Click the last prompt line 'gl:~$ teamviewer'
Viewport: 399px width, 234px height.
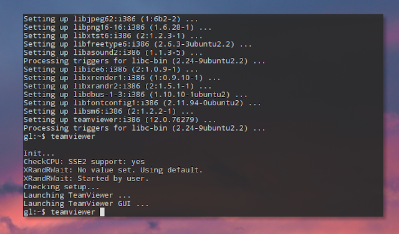[x=59, y=212]
